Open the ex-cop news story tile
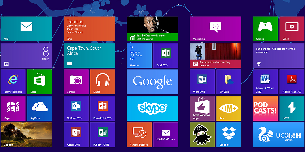This screenshot has height=152, width=305. [216, 55]
